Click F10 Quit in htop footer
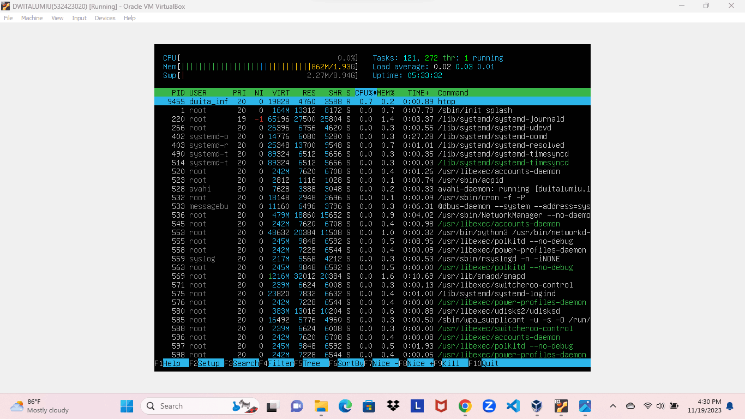The width and height of the screenshot is (745, 419). tap(484, 363)
